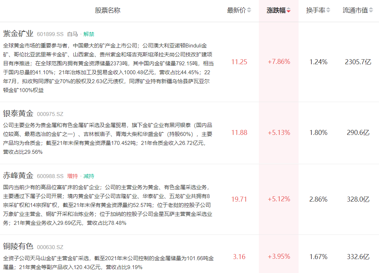The image size is (379, 273).
Task: Click the 增持 tag on 赤峰黄金
Action: pyautogui.click(x=73, y=176)
